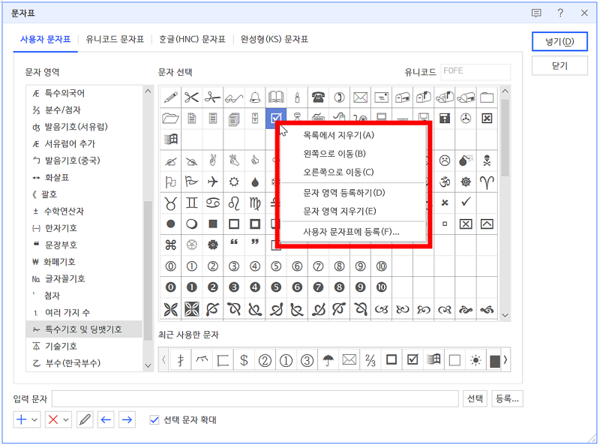Switch to 완성형(KS) 문자표 tab
Image resolution: width=600 pixels, height=445 pixels.
(274, 40)
